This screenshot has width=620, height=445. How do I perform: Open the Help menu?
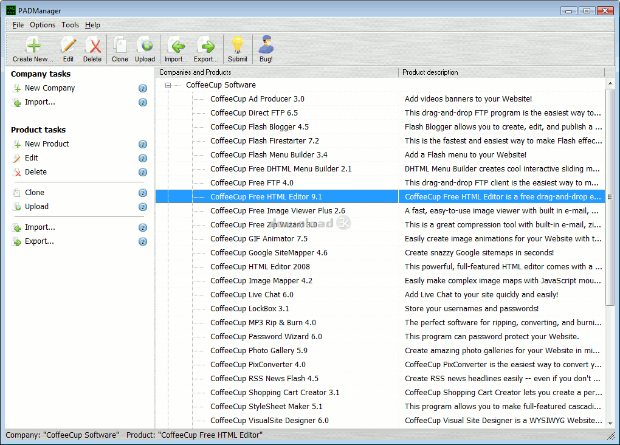point(92,25)
